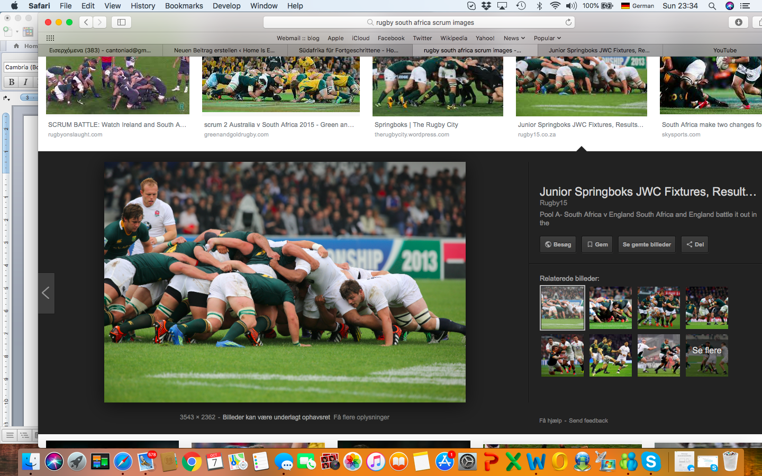Viewport: 762px width, 476px height.
Task: Open Skype from the Dock
Action: pos(651,462)
